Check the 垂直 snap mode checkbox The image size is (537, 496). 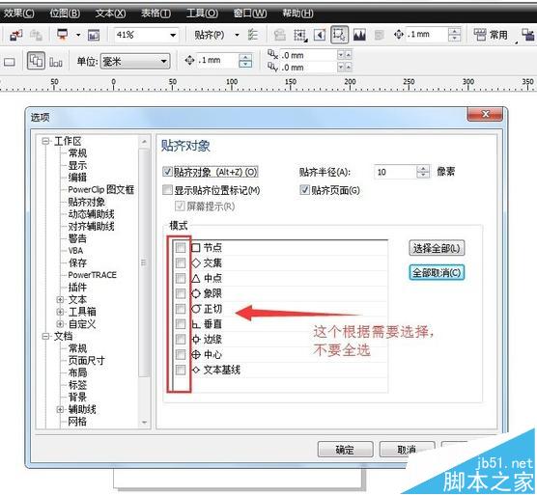coord(181,324)
